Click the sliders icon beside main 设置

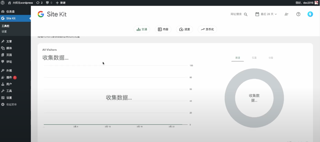coord(3,98)
